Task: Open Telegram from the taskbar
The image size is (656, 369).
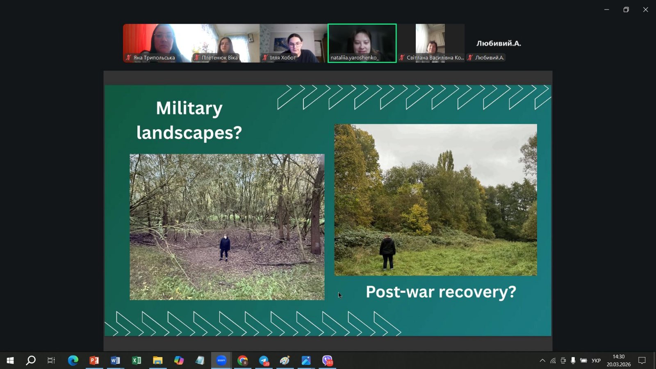Action: click(x=264, y=360)
